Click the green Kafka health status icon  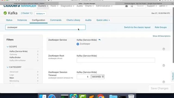click(5, 13)
